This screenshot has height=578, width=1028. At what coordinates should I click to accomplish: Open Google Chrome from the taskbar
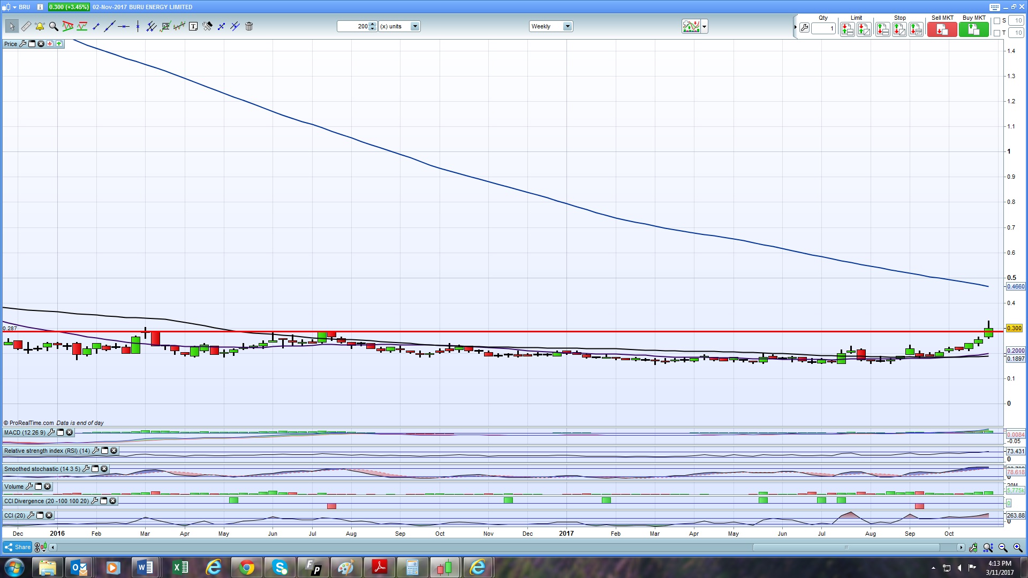click(247, 567)
